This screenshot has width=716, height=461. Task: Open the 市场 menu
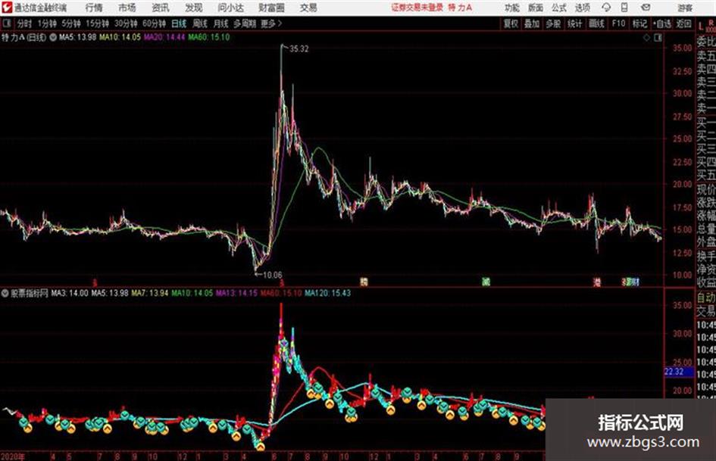(x=127, y=8)
